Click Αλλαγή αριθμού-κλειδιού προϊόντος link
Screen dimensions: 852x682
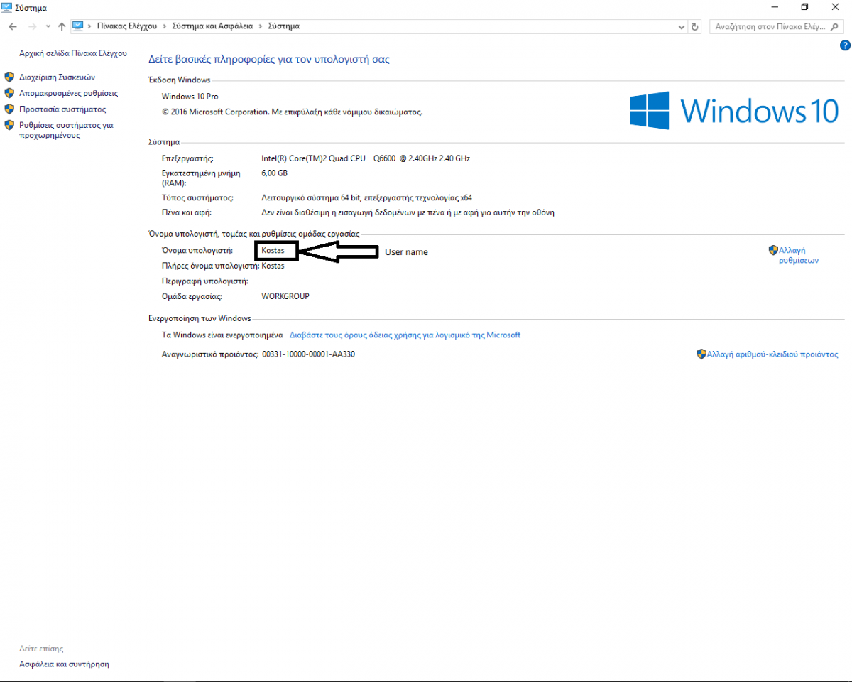point(772,354)
